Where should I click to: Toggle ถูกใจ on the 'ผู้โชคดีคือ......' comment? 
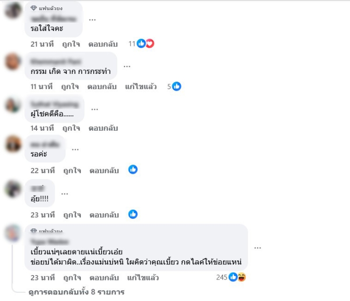[x=71, y=128]
